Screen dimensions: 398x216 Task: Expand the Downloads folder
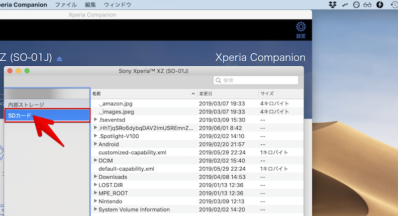96,177
